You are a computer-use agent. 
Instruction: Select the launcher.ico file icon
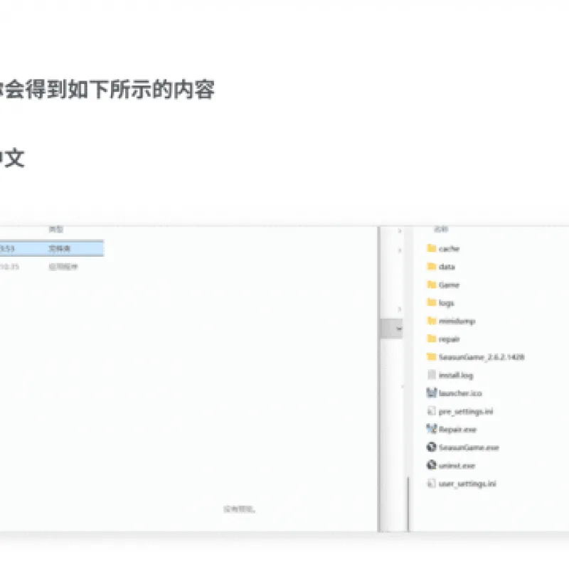(432, 393)
